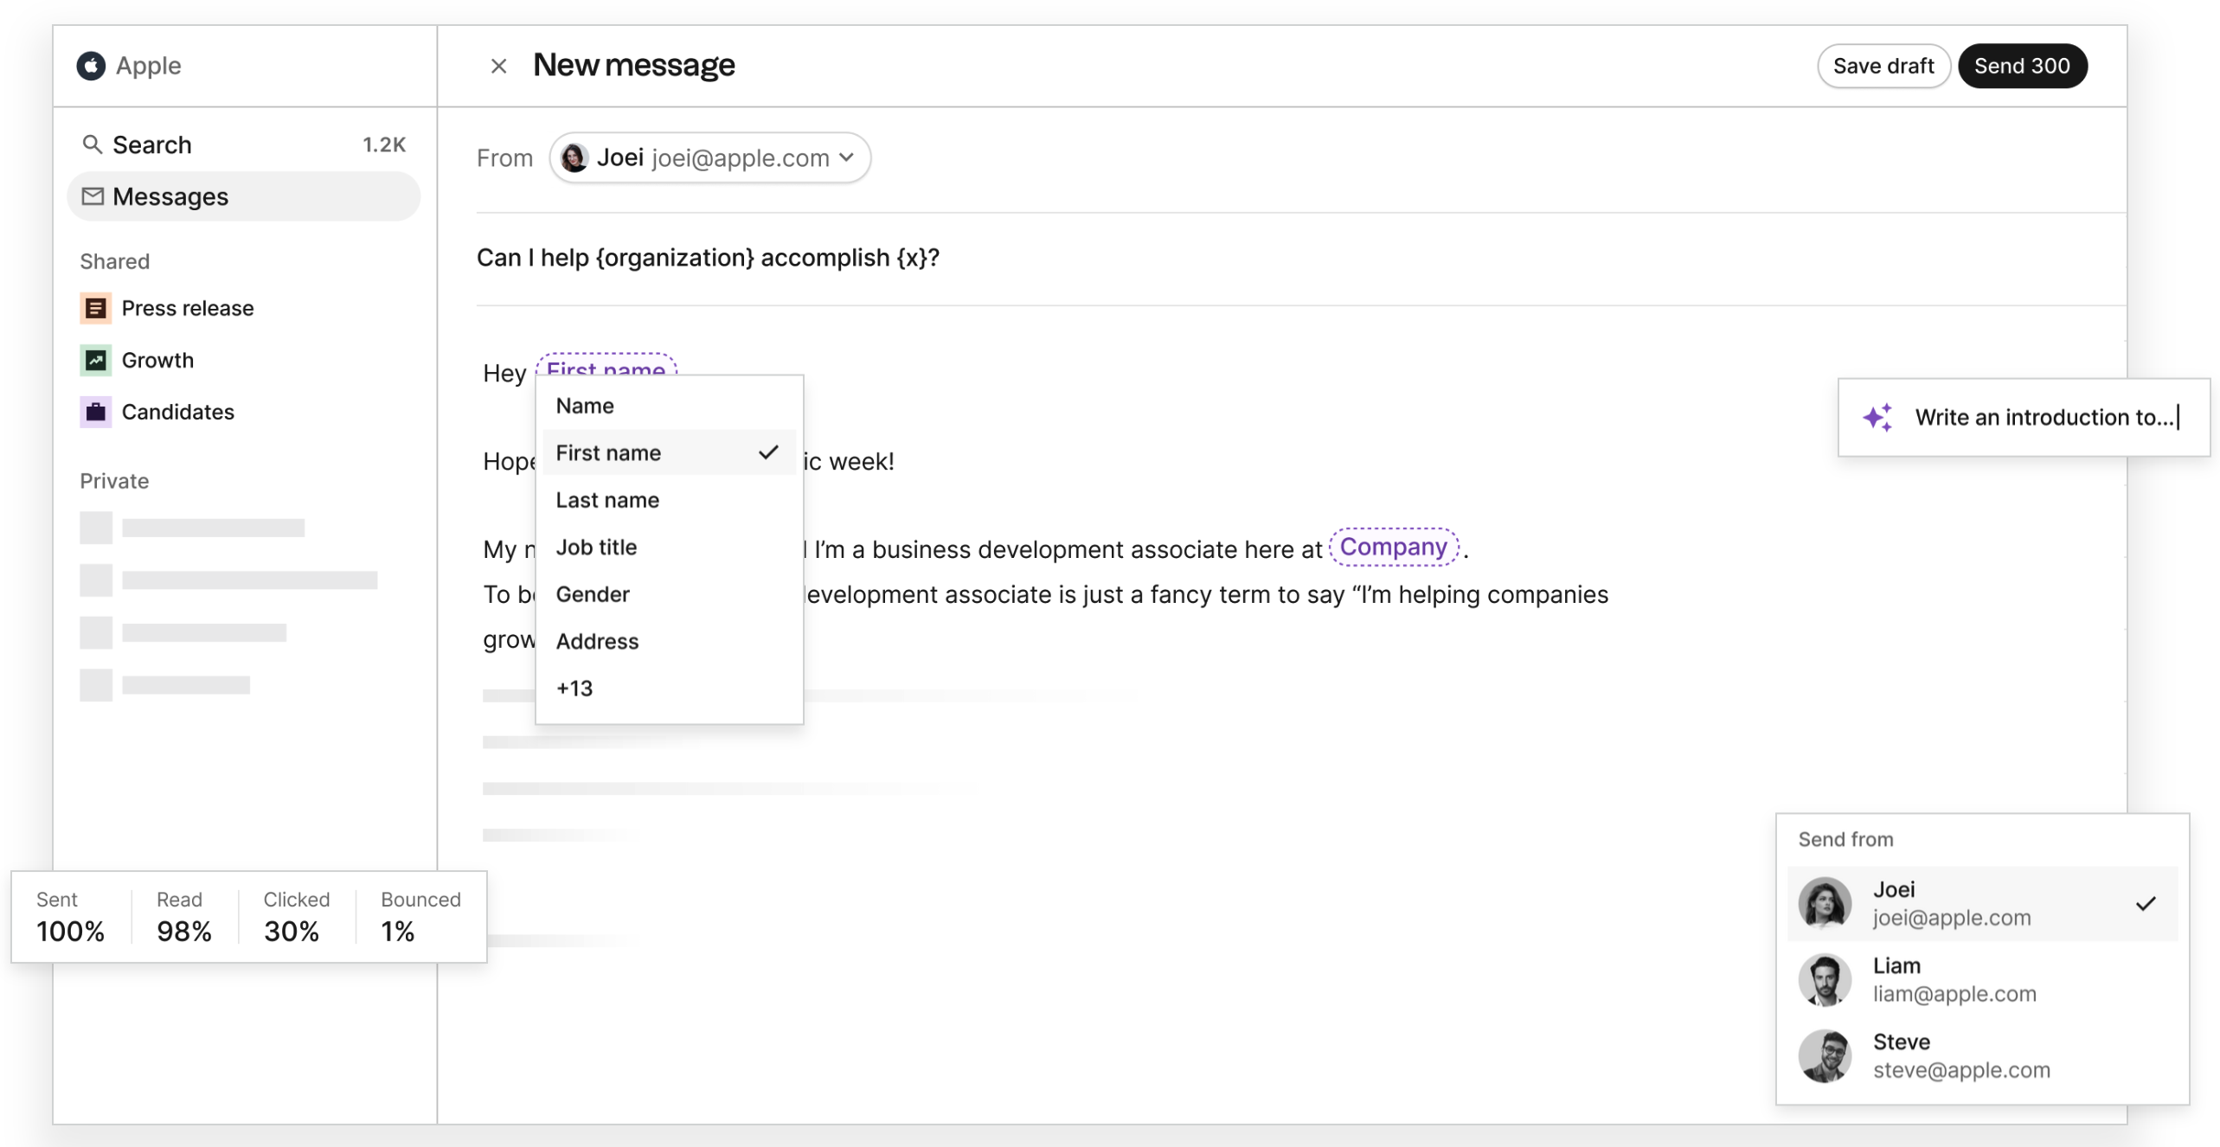Open the Search icon in the sidebar
This screenshot has height=1147, width=2220.
[x=94, y=144]
